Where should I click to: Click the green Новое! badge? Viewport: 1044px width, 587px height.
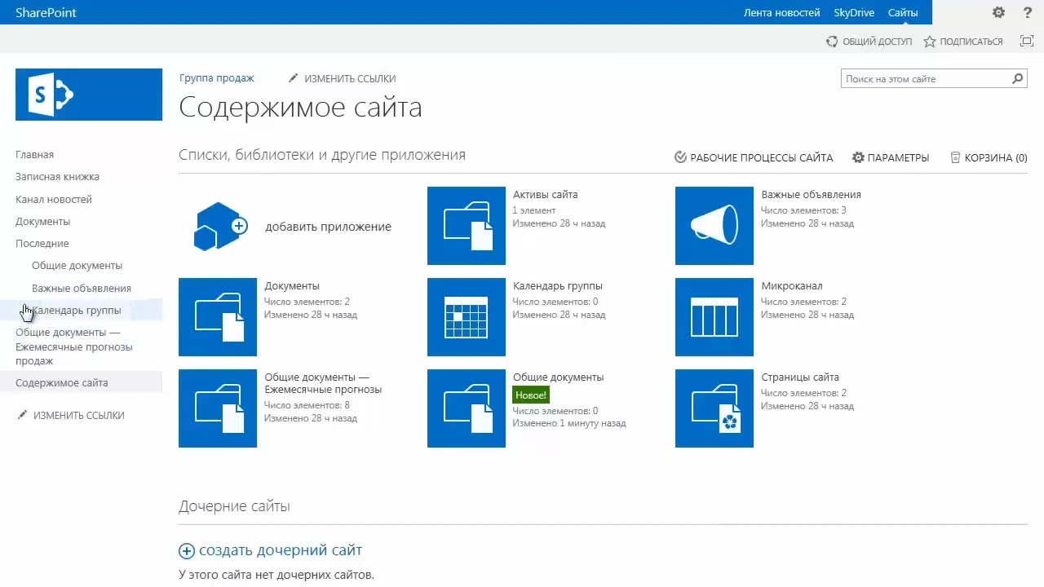tap(531, 395)
